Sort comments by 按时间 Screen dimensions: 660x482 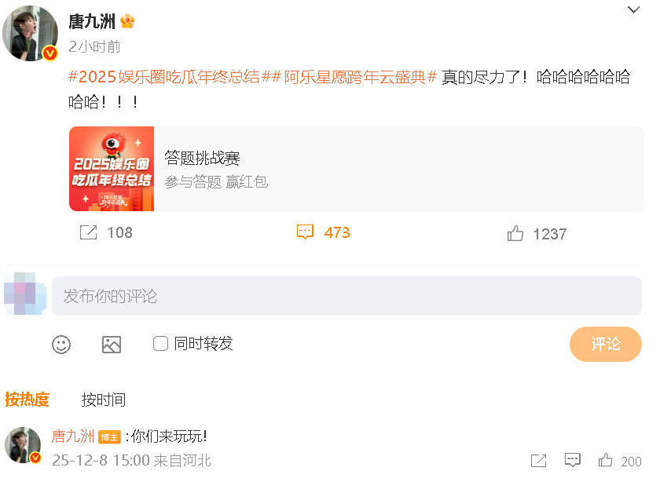104,400
